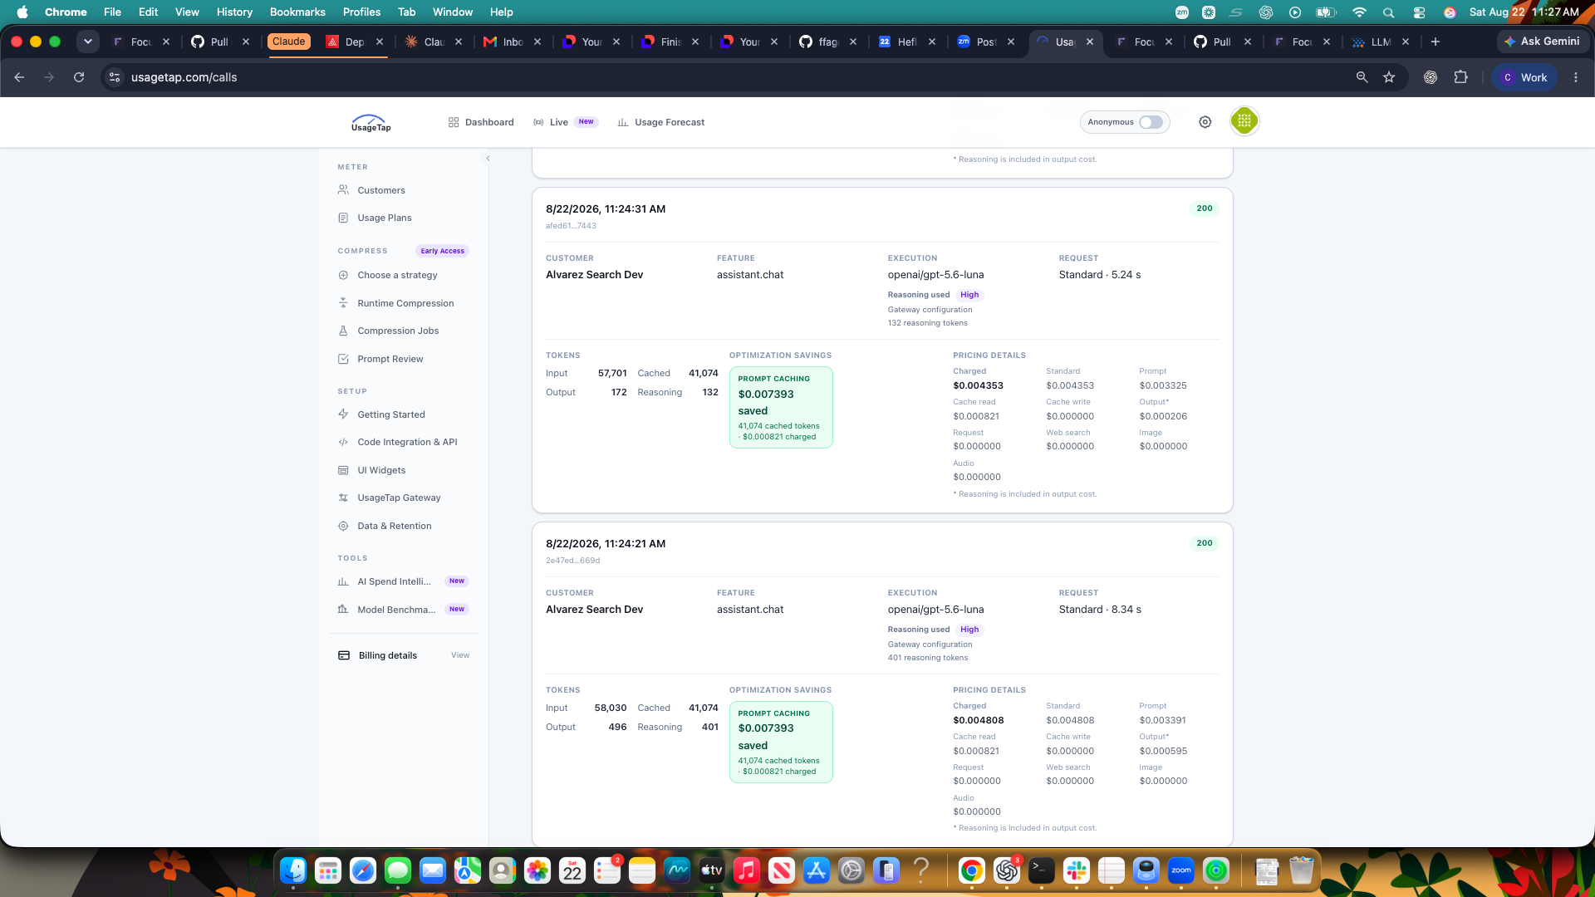The width and height of the screenshot is (1595, 897).
Task: Open the Chrome tab search dropdown
Action: [87, 42]
